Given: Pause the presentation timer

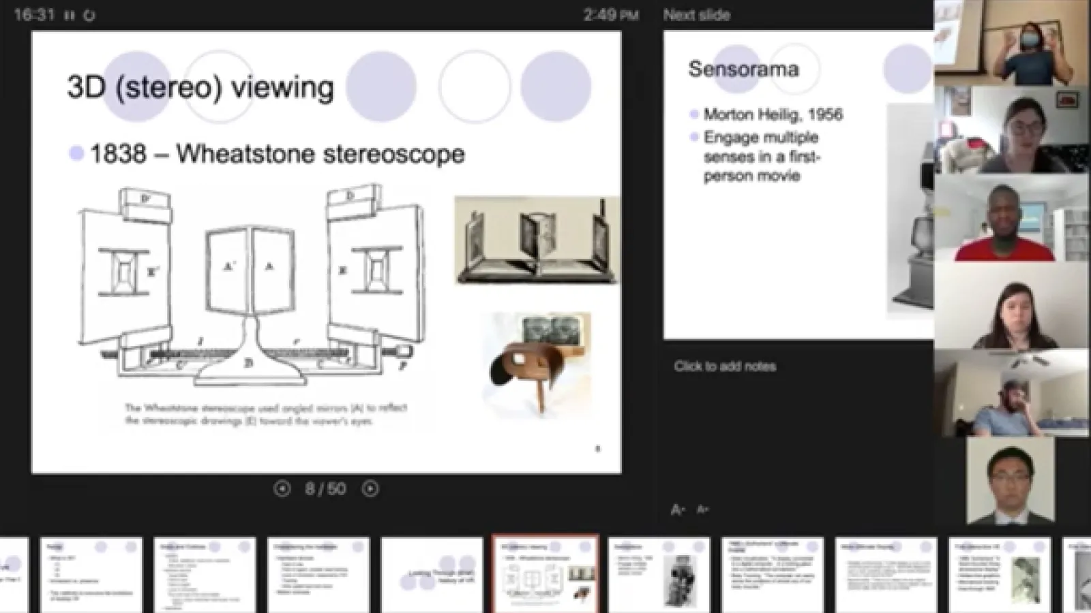Looking at the screenshot, I should [x=70, y=15].
